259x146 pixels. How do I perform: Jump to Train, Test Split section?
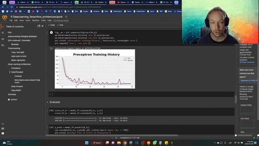pyautogui.click(x=18, y=52)
